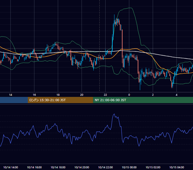Click hour label 4 on price chart axis
Image resolution: width=193 pixels, height=170 pixels.
tap(177, 95)
